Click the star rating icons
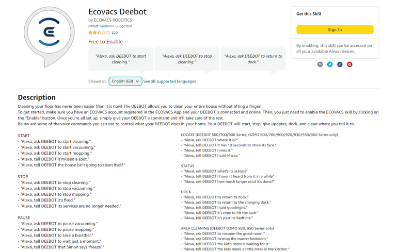This screenshot has width=413, height=252. [x=99, y=32]
